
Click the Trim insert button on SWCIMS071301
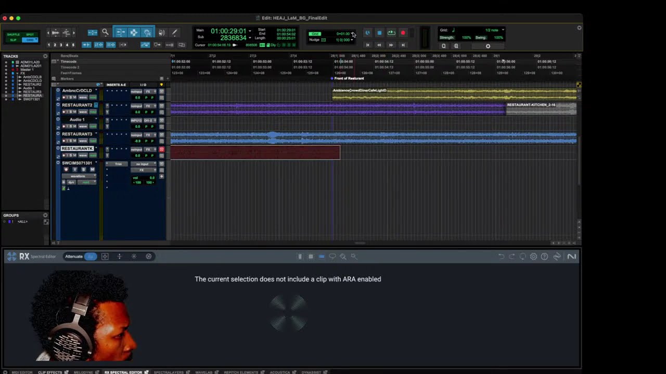pyautogui.click(x=118, y=164)
